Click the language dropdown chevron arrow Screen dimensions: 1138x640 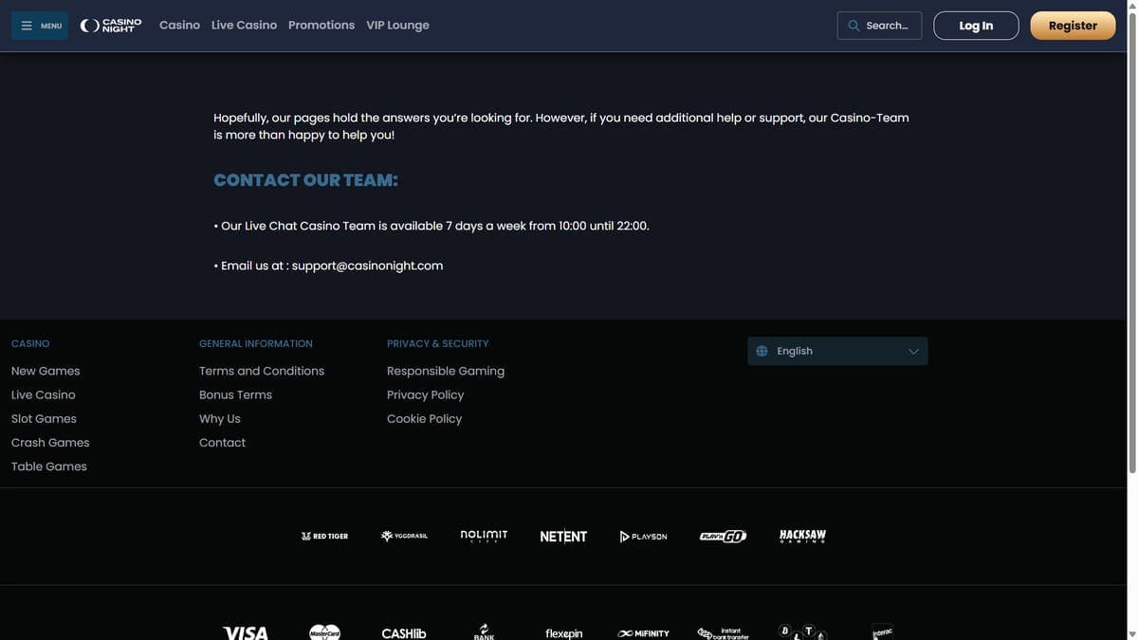click(913, 351)
